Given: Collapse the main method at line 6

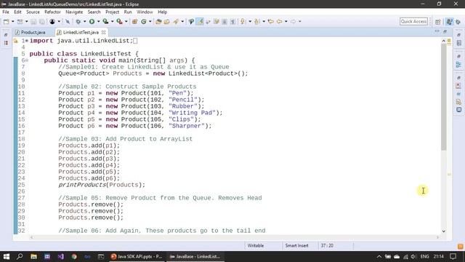Looking at the screenshot, I should pyautogui.click(x=27, y=60).
